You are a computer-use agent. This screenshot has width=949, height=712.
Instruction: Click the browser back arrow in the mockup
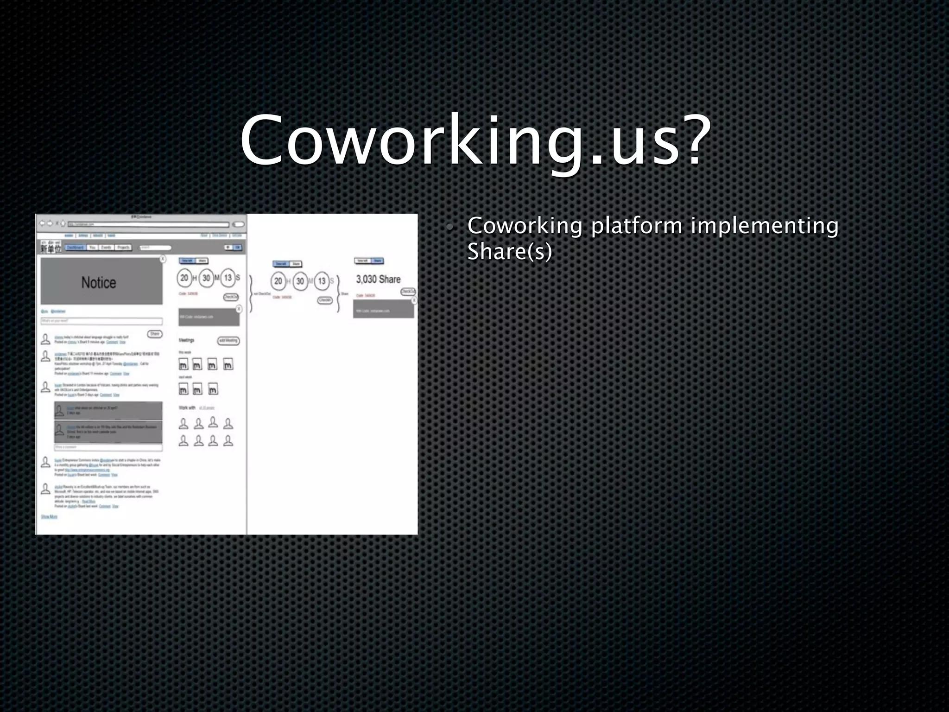click(x=42, y=224)
